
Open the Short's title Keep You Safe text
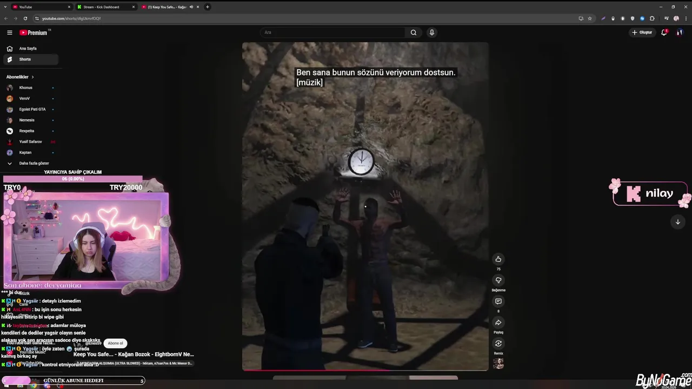point(134,354)
